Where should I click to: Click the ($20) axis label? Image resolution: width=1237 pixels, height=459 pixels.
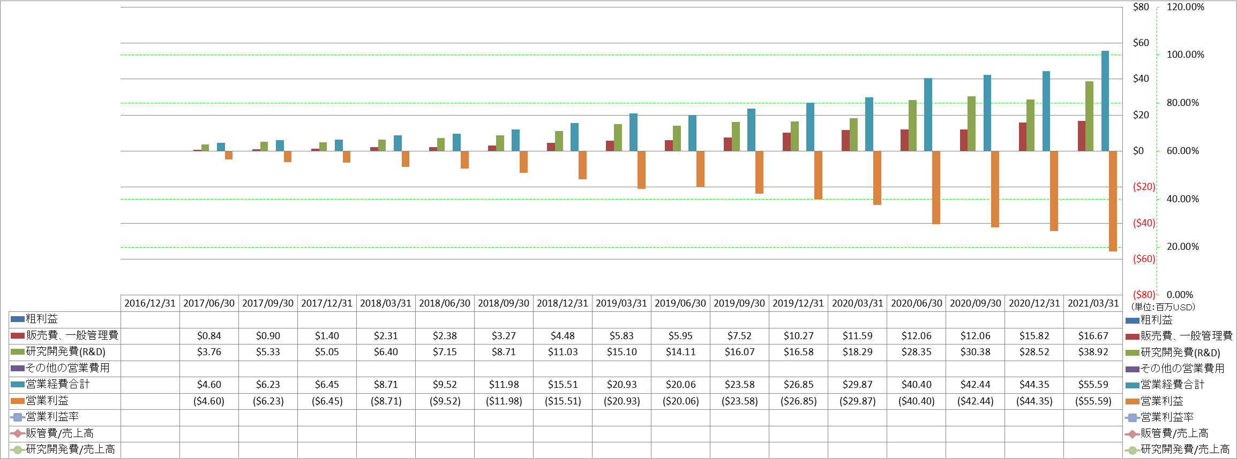(1144, 187)
